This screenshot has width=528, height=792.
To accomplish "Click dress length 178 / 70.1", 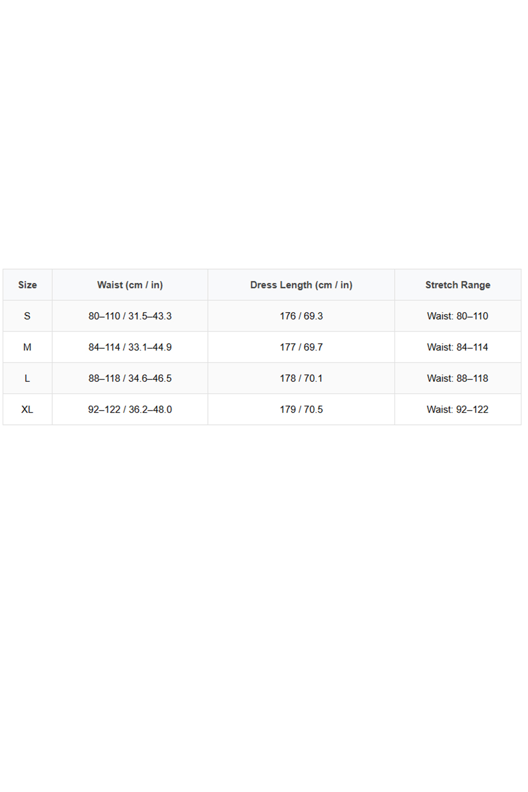I will (x=301, y=378).
